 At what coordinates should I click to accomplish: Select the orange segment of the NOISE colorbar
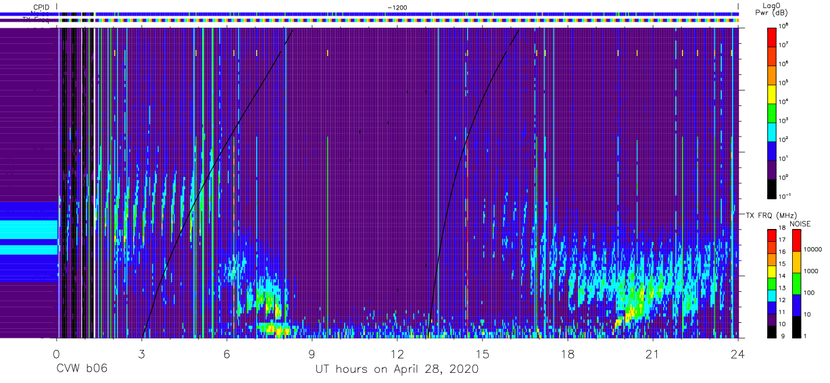point(796,262)
